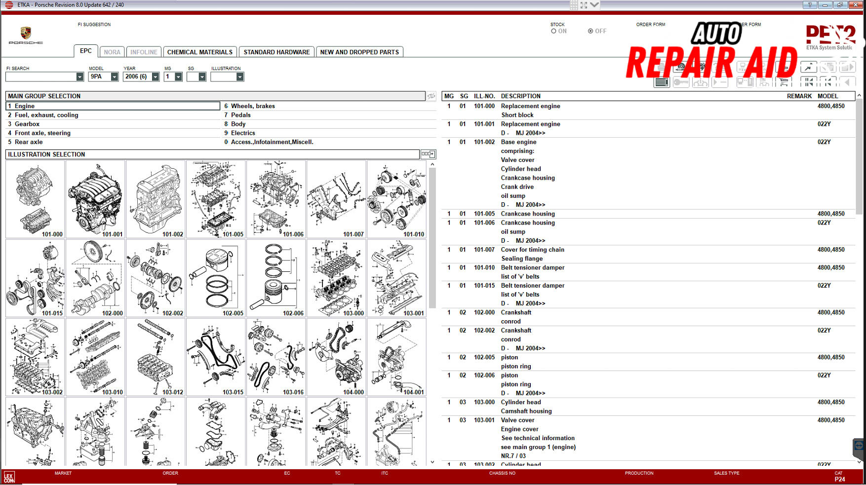Open illustration thumbnail 104-000
866x485 pixels.
[x=336, y=357]
